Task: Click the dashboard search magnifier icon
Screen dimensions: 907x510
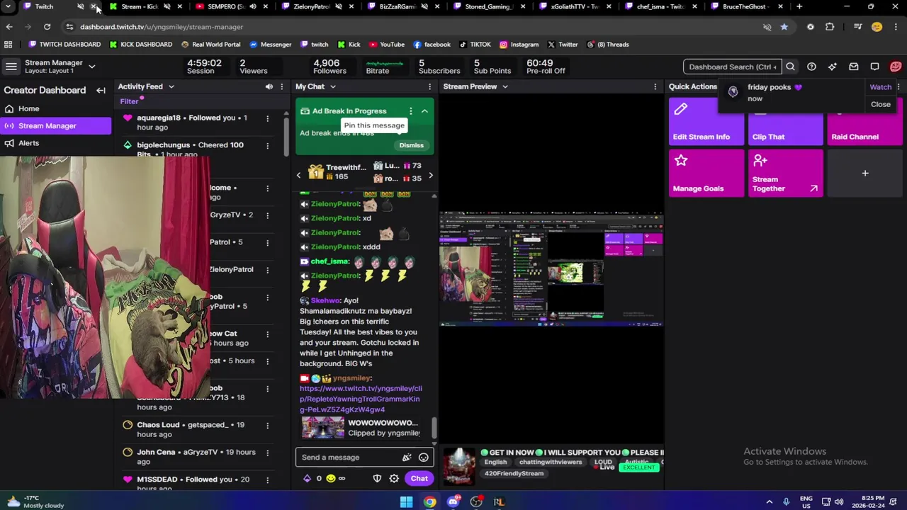Action: (x=790, y=67)
